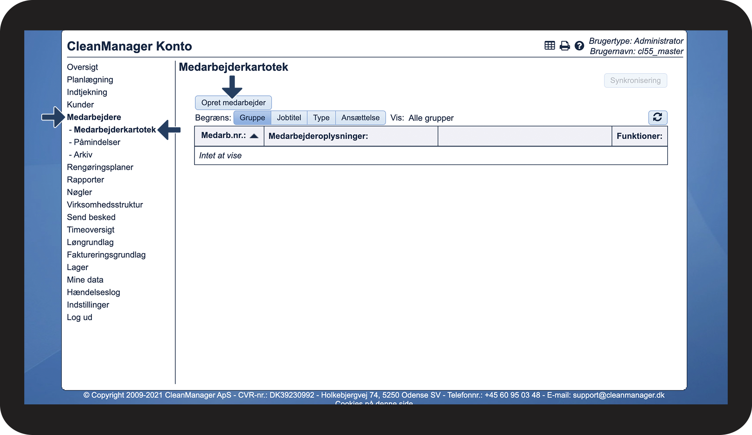Click the Funktioner column header
The image size is (752, 435).
640,136
